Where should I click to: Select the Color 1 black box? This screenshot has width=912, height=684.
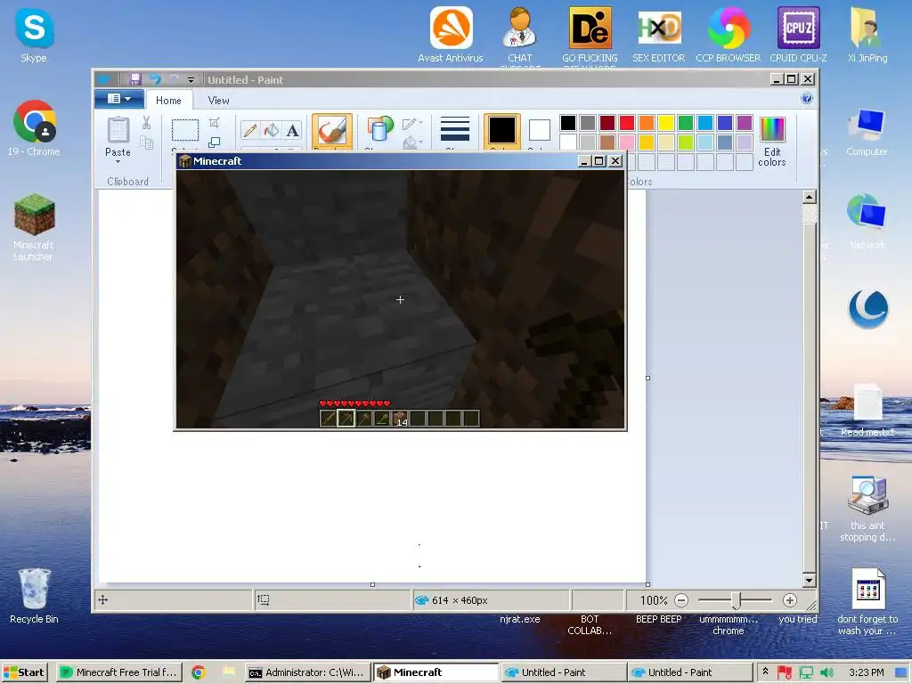point(502,130)
